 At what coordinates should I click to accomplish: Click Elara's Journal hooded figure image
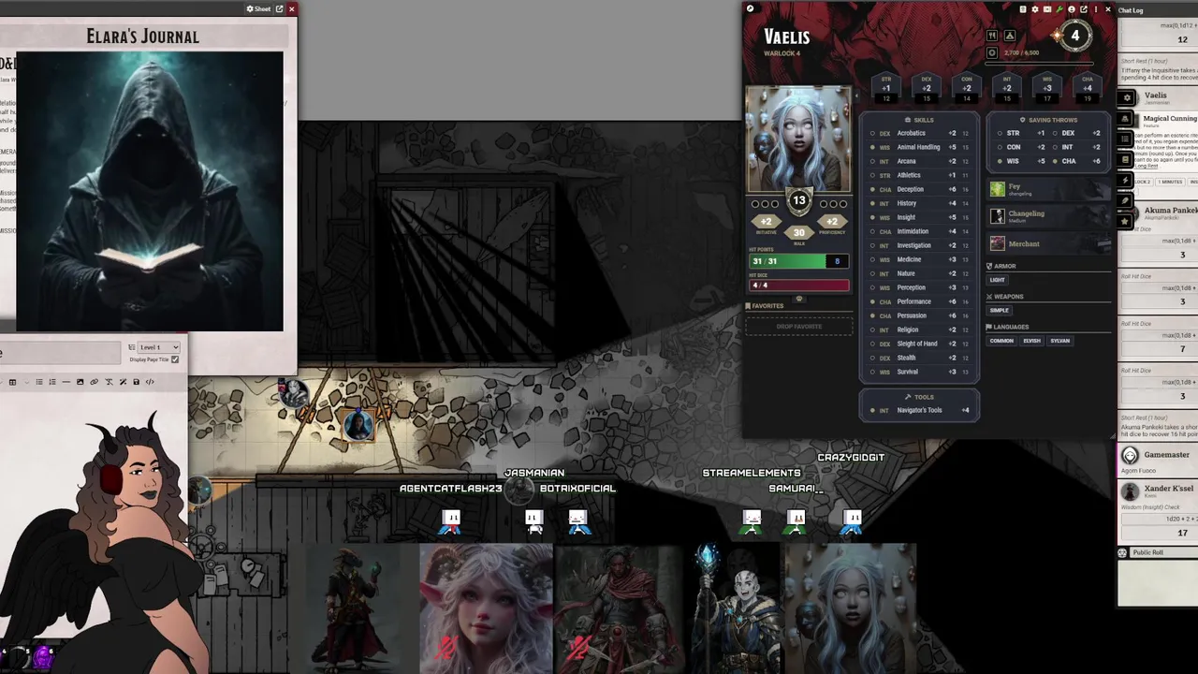(x=150, y=191)
